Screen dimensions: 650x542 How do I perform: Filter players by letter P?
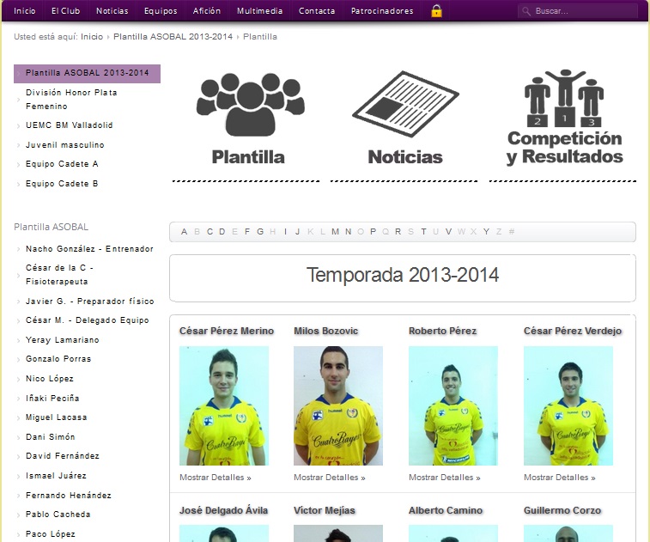pos(373,231)
